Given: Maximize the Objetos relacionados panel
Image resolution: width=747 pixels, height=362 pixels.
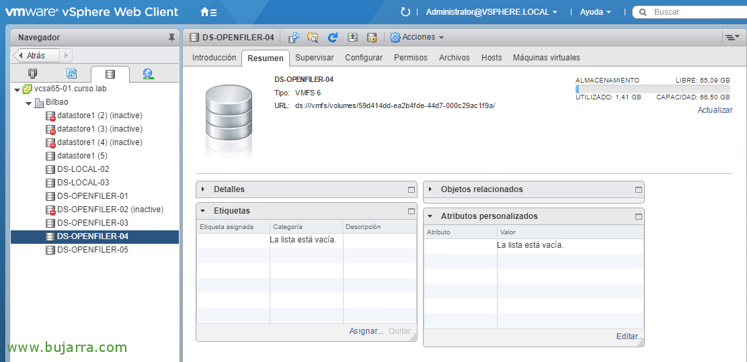Looking at the screenshot, I should coord(639,189).
